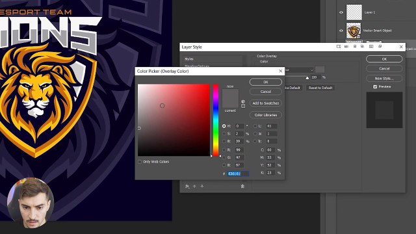Image resolution: width=416 pixels, height=234 pixels.
Task: Click the current color swatch to revert
Action: point(230,103)
